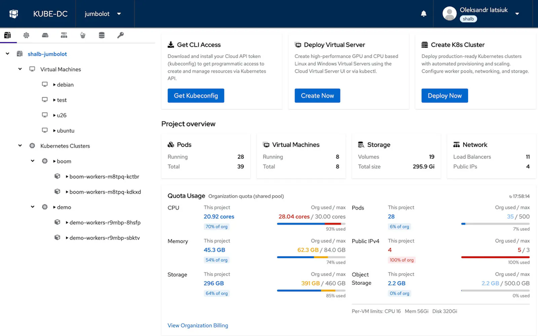Open the jumbolot project dropdown

point(119,14)
